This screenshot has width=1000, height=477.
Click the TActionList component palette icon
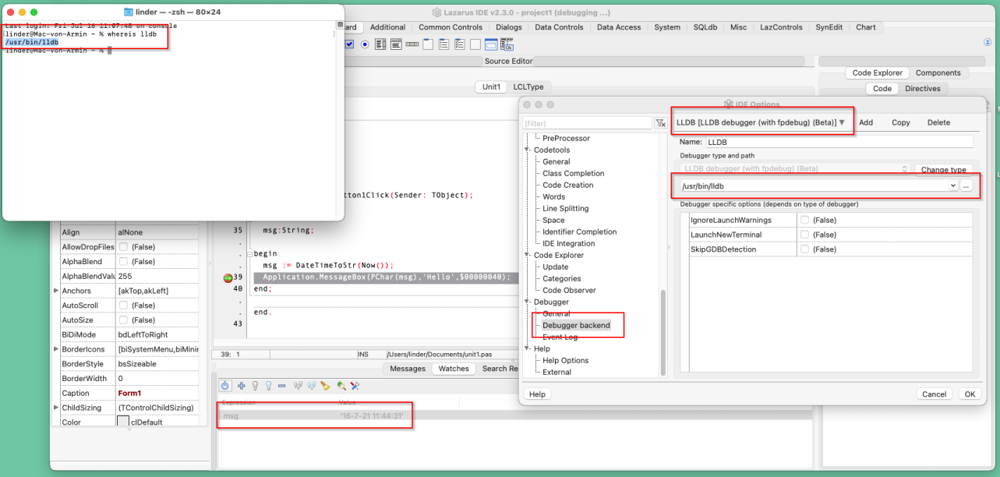pyautogui.click(x=507, y=44)
